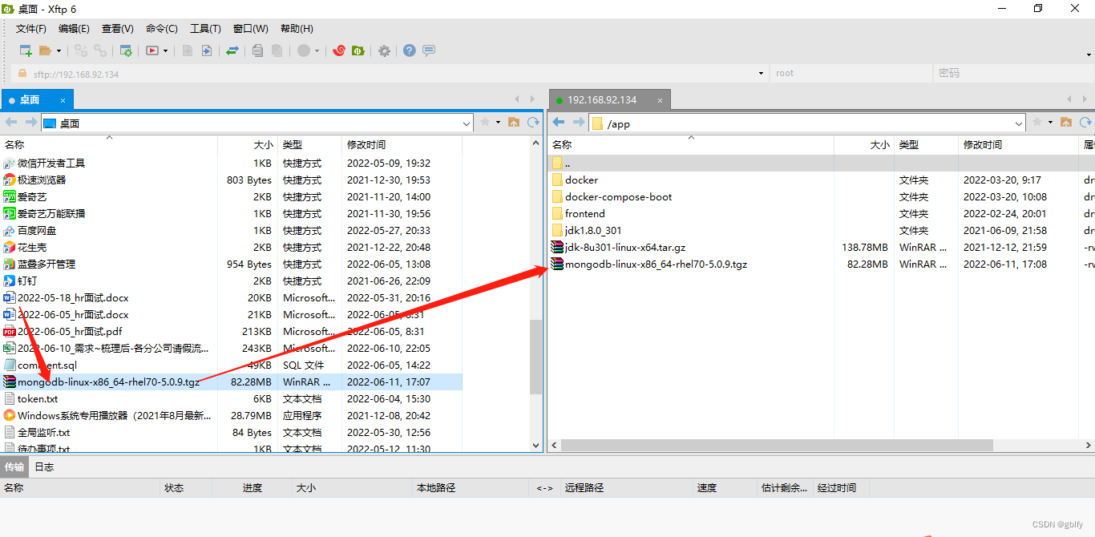The height and width of the screenshot is (537, 1095).
Task: Open the /app path combo box dropdown
Action: 1019,123
